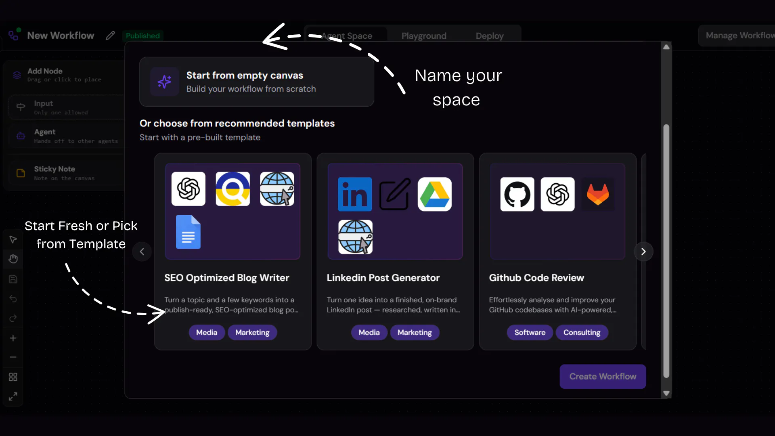Click the Sticky Note icon
The height and width of the screenshot is (436, 775).
pos(21,173)
